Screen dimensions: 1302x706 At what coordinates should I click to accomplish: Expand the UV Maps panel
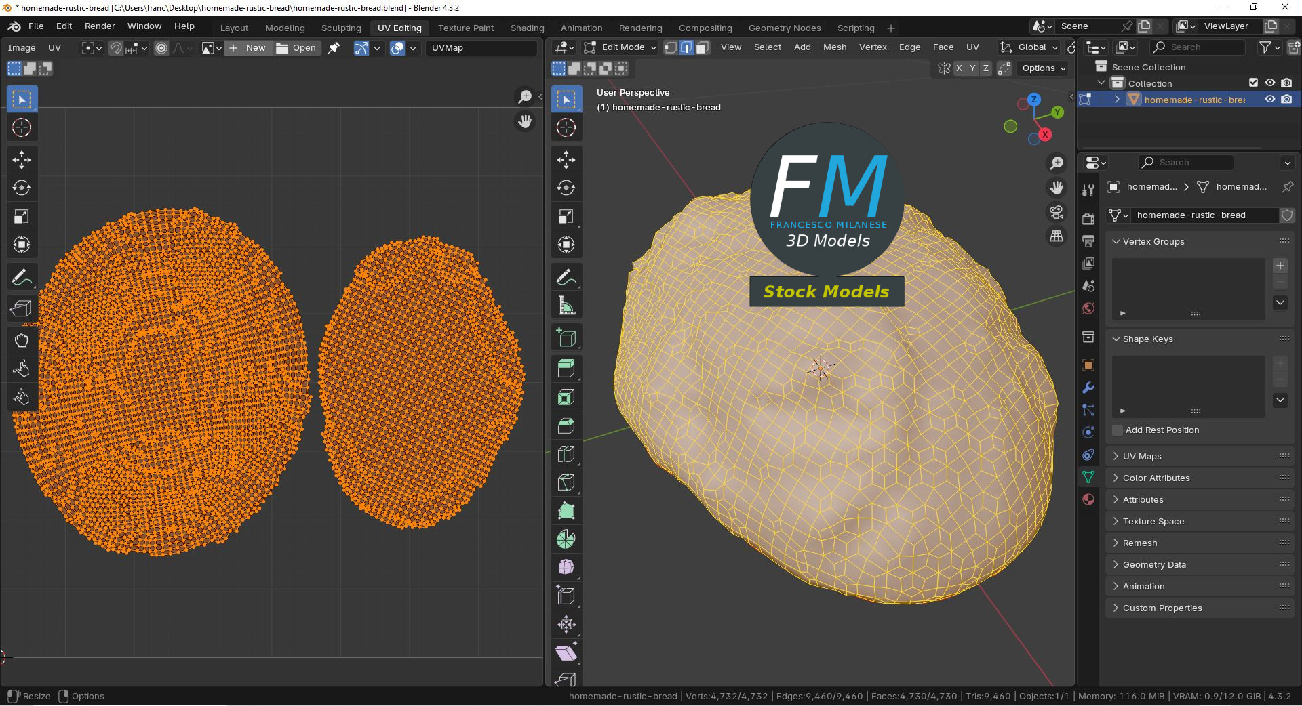(1142, 456)
